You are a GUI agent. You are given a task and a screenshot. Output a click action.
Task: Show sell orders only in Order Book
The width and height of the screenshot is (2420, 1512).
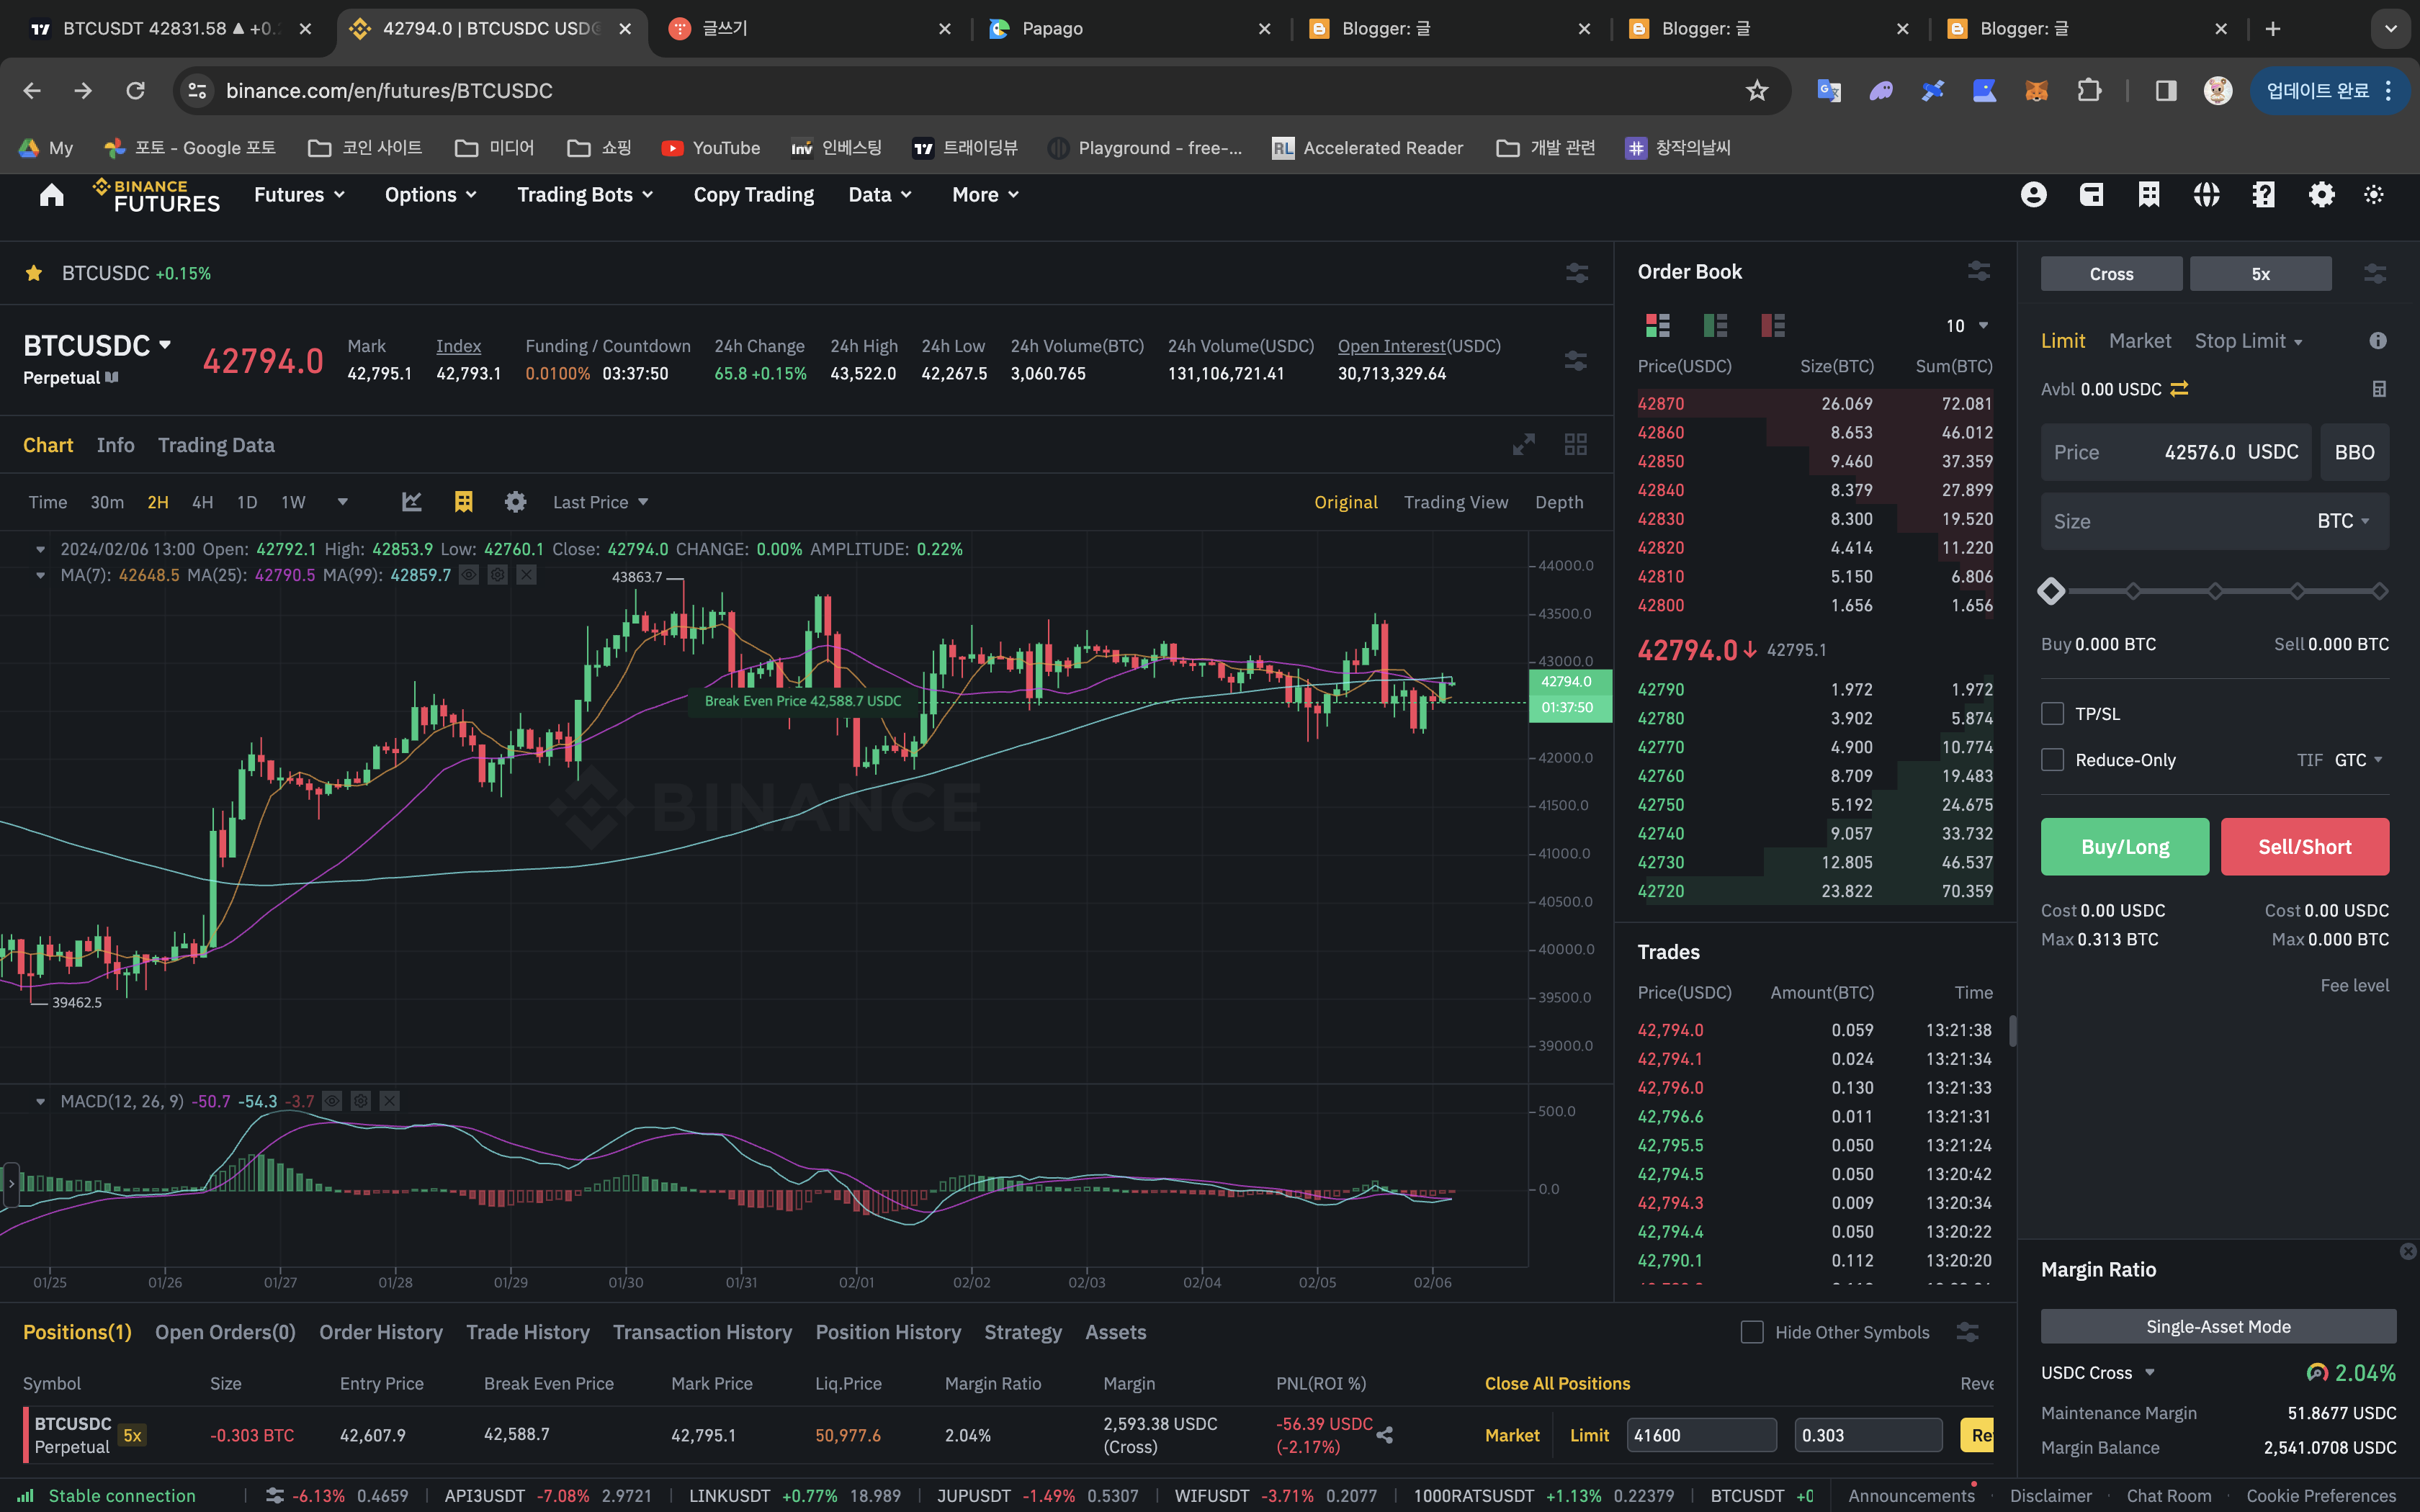1772,325
